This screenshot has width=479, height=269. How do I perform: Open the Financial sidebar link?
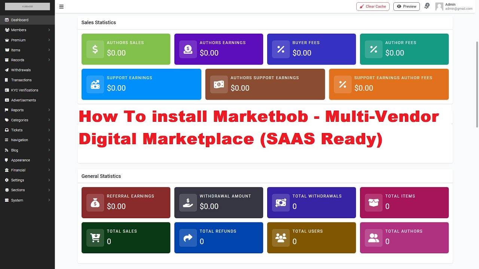point(27,170)
